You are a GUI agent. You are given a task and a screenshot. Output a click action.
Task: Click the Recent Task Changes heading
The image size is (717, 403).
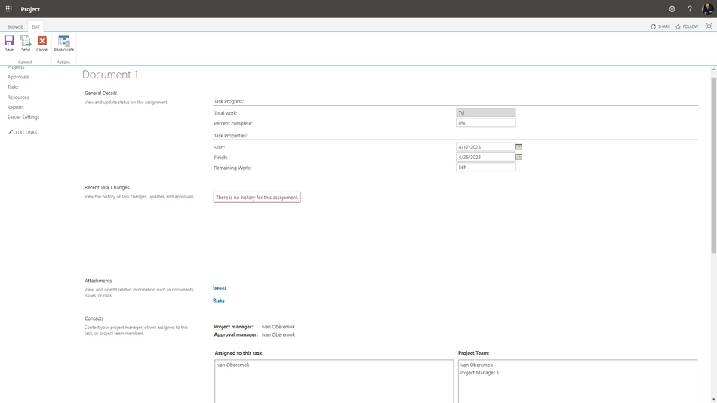coord(107,188)
